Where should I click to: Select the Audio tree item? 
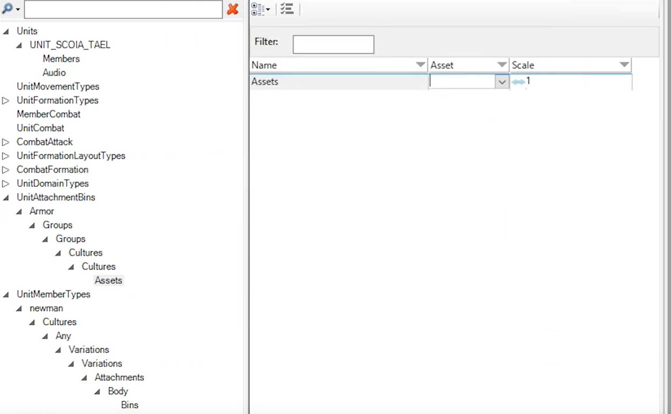tap(54, 72)
